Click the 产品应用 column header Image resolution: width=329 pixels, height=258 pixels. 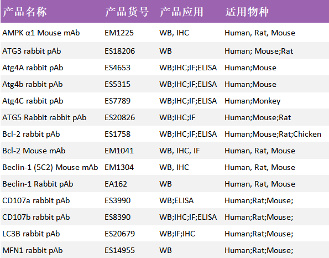(x=181, y=12)
